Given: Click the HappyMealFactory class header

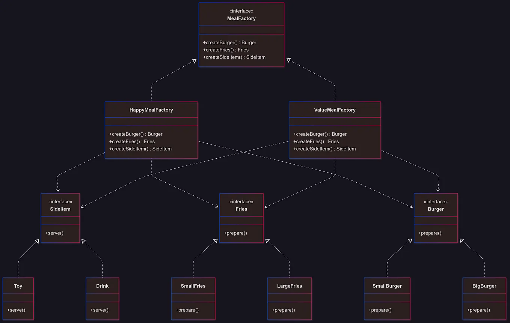Looking at the screenshot, I should point(151,110).
